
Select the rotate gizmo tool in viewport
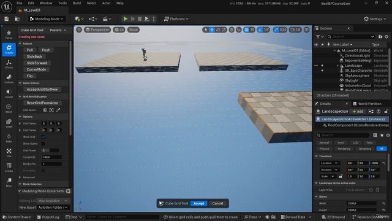(218, 29)
